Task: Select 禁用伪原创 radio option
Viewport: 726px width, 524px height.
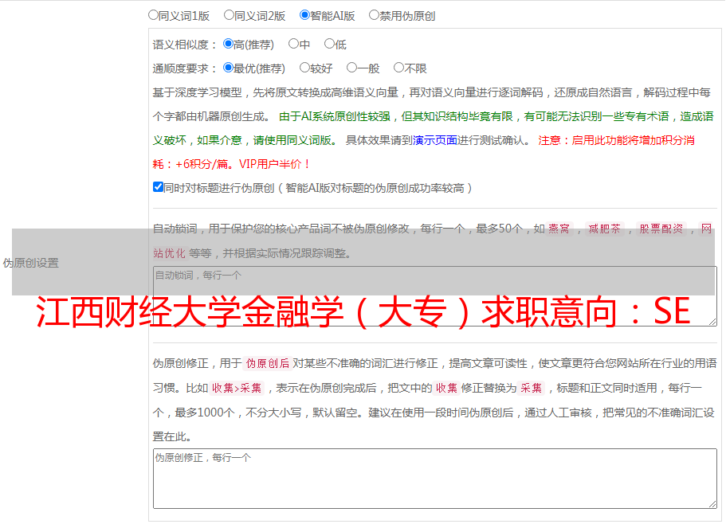Action: pos(374,15)
